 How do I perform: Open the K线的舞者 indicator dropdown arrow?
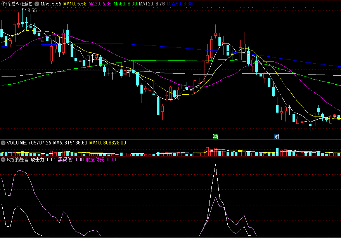[x=3, y=160]
